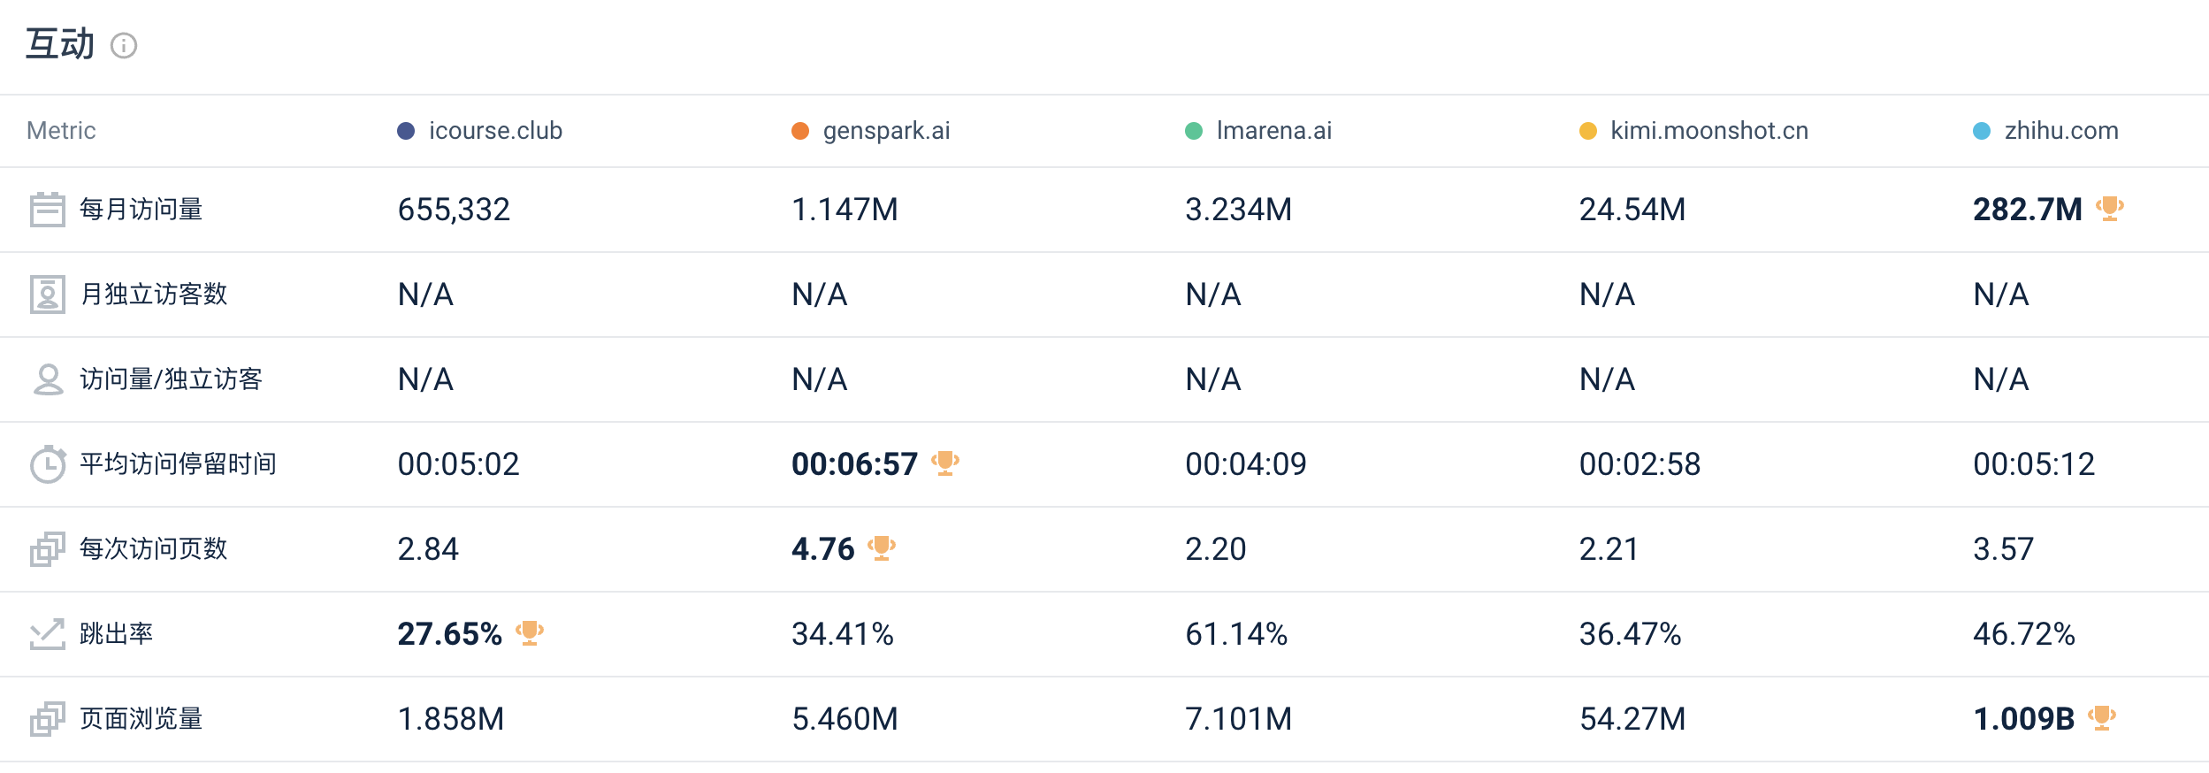2209x773 pixels.
Task: Click the 61.14% bounce rate value
Action: point(1236,634)
